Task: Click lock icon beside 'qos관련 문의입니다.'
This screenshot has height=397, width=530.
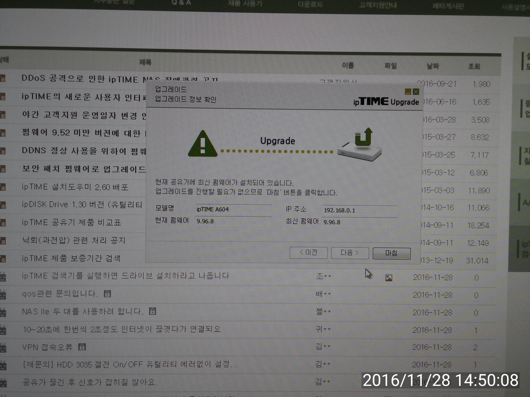Action: click(107, 294)
